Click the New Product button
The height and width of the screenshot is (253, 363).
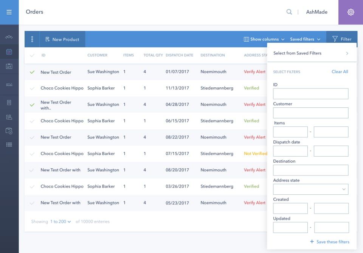[62, 39]
